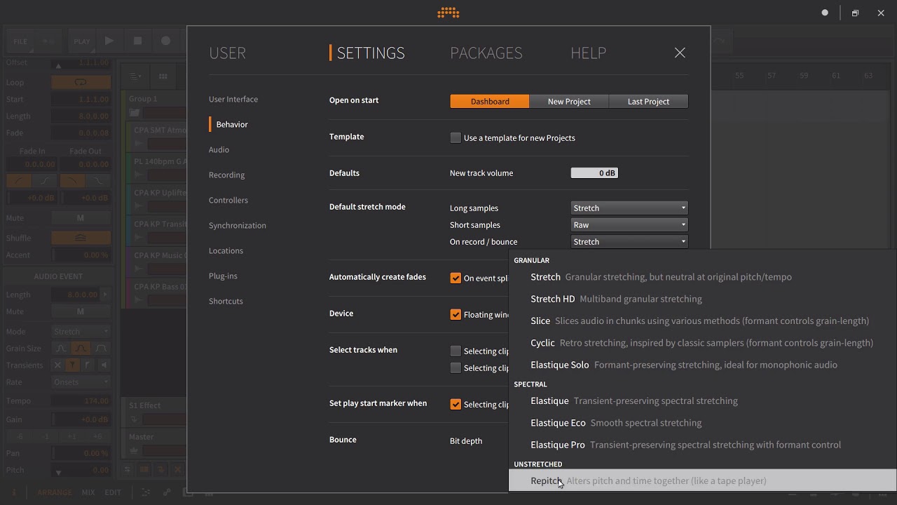
Task: Open the track list view options icon
Action: 135,76
